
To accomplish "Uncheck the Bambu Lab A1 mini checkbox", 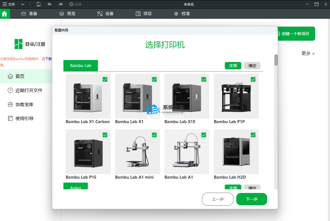I will [154, 135].
